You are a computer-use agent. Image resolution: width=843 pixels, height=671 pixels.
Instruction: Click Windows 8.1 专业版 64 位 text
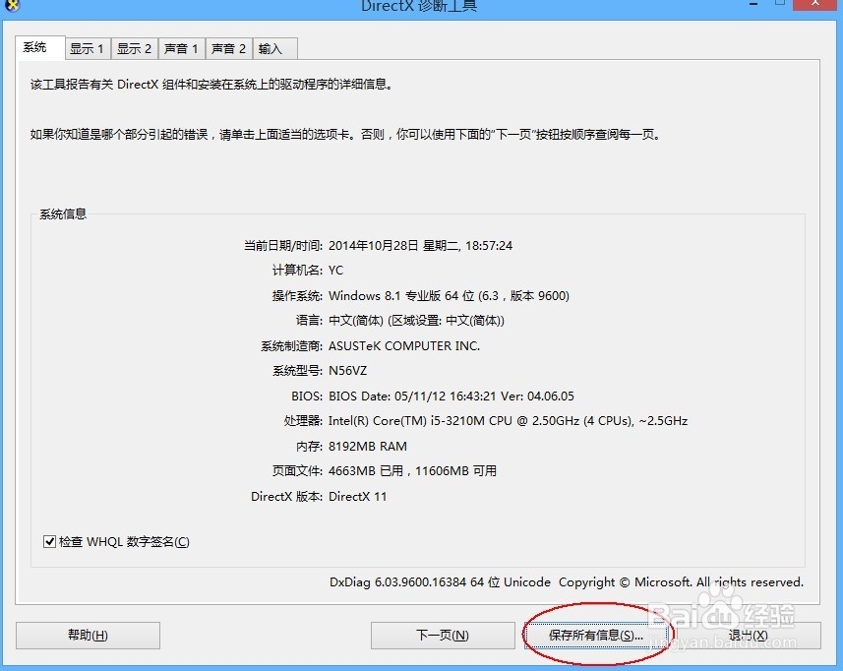click(401, 296)
